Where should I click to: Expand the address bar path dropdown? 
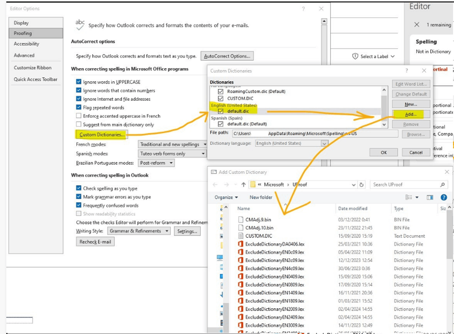click(353, 185)
